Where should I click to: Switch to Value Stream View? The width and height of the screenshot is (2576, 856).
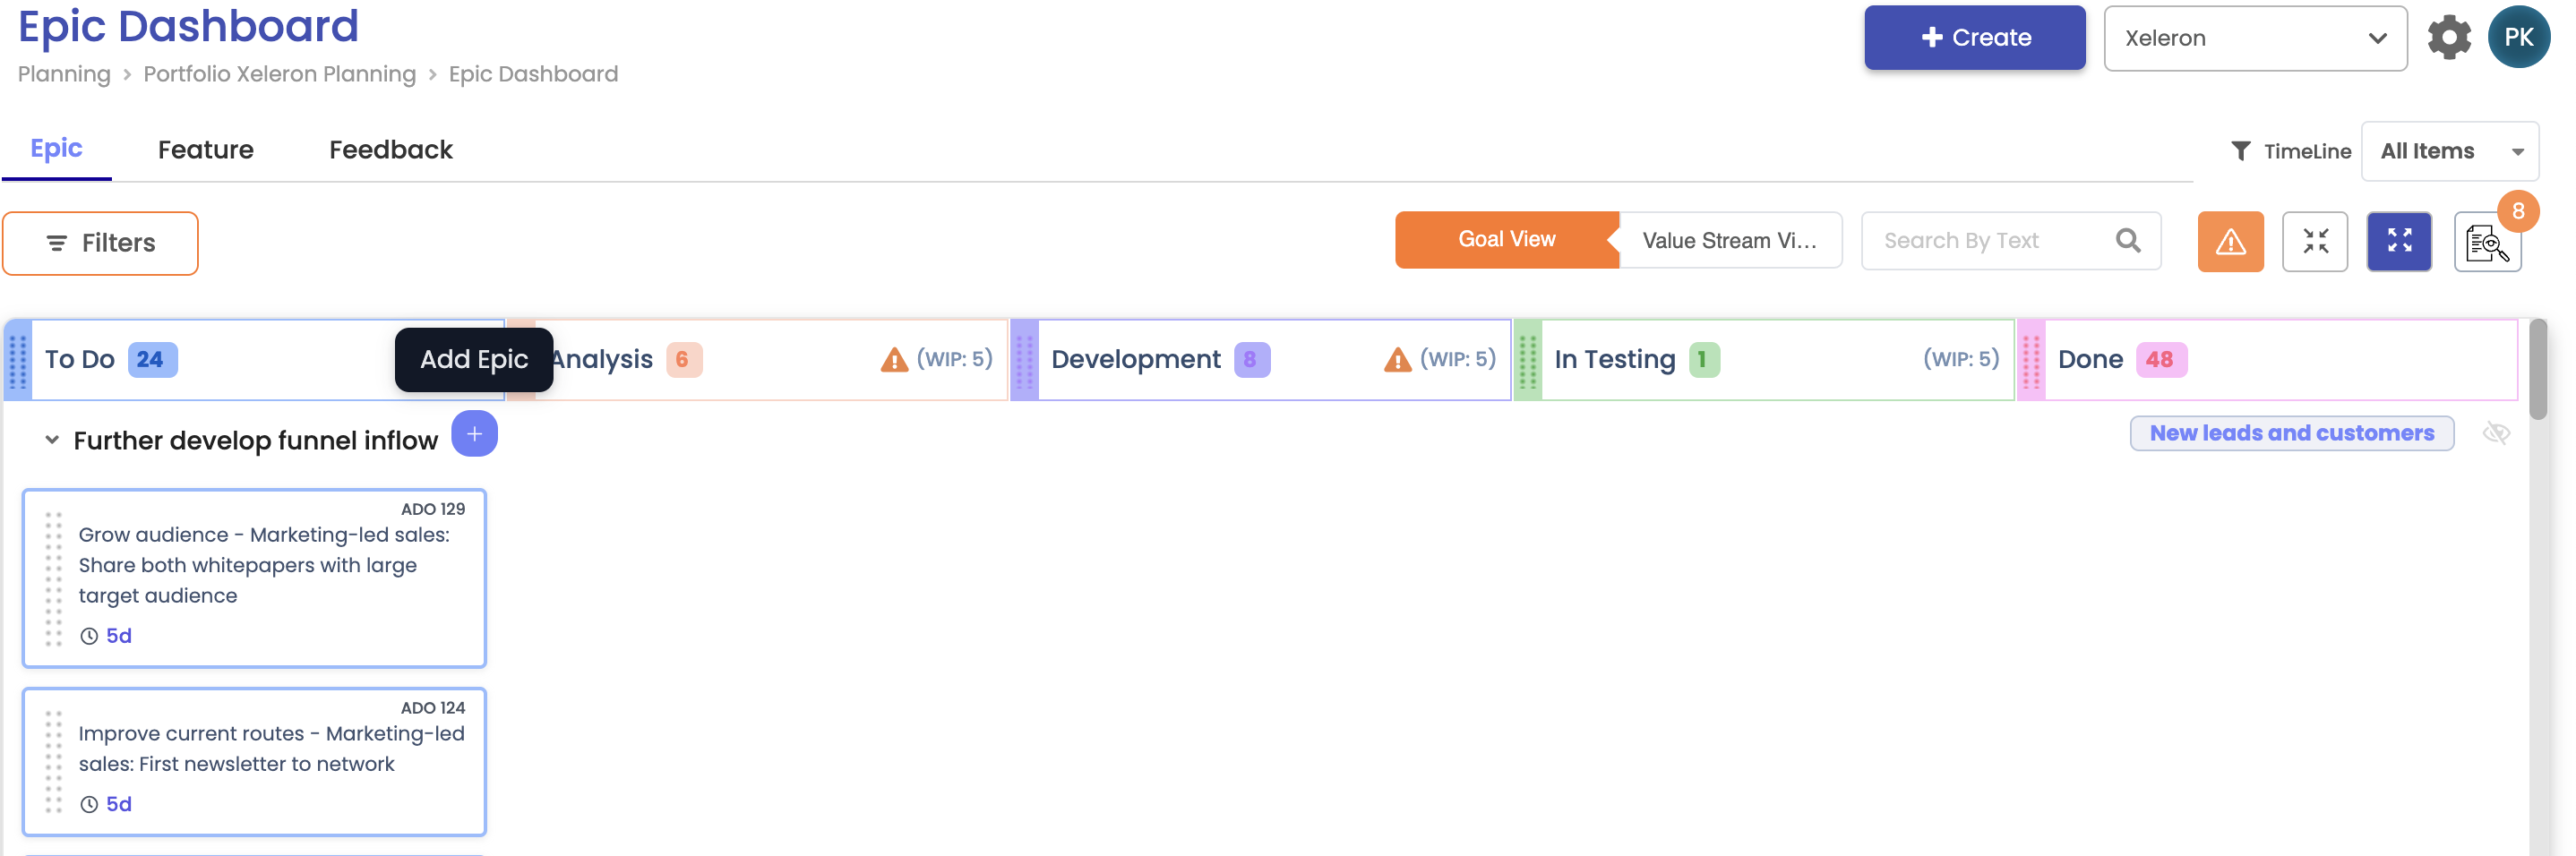click(x=1729, y=241)
